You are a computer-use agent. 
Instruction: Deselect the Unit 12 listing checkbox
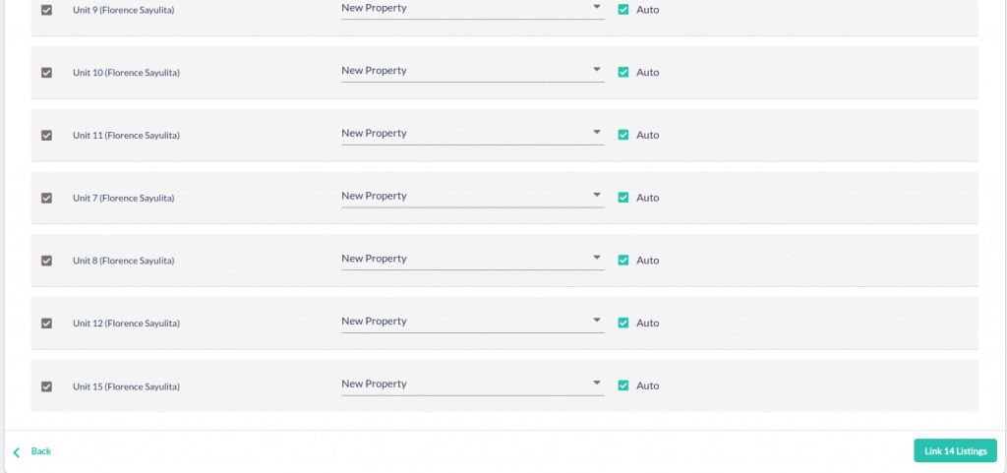click(46, 324)
